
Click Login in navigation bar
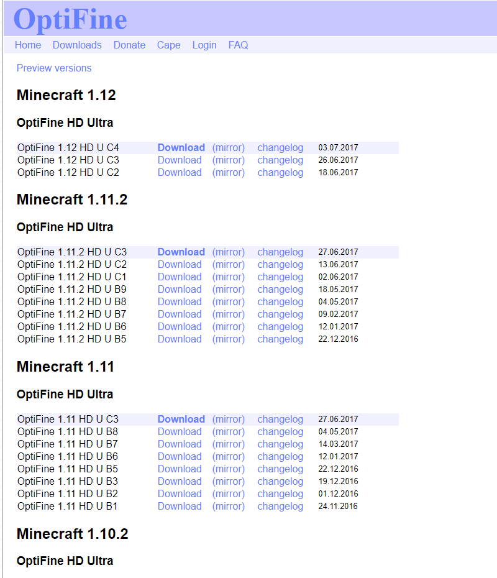pyautogui.click(x=204, y=45)
